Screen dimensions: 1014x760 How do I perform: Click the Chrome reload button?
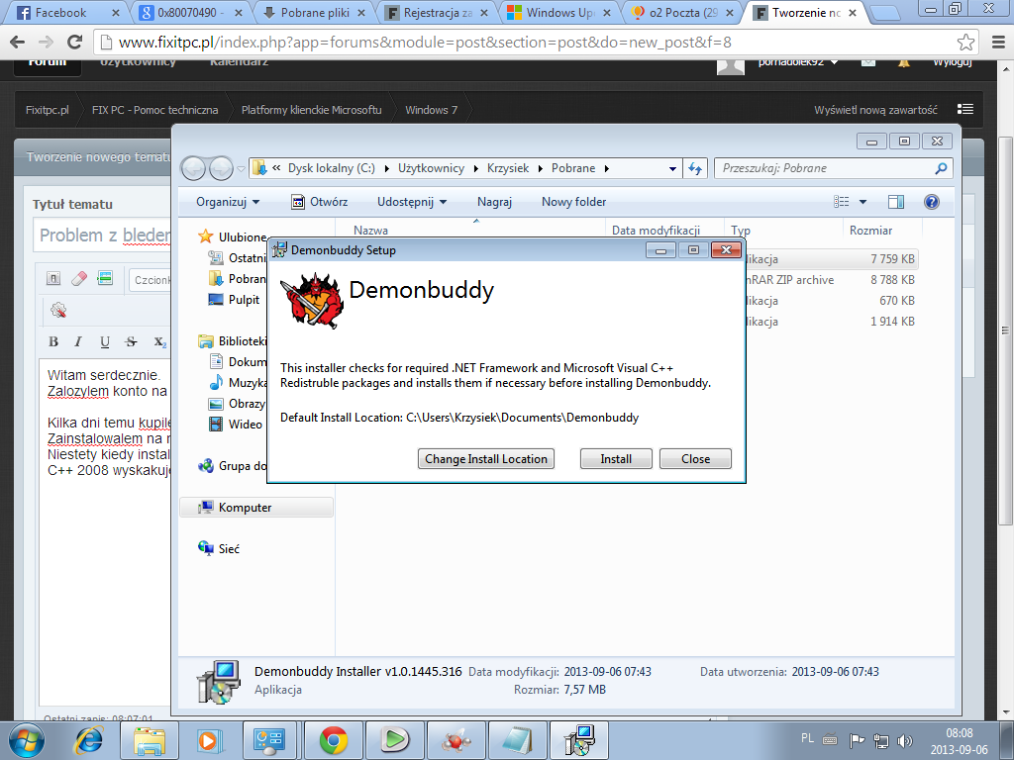74,42
